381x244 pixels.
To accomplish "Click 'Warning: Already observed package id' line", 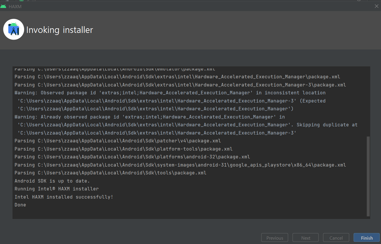I will pyautogui.click(x=149, y=117).
